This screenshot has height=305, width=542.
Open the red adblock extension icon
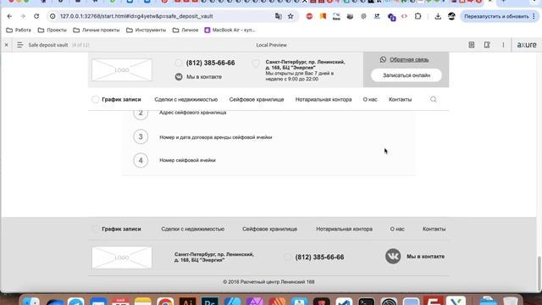tap(309, 16)
